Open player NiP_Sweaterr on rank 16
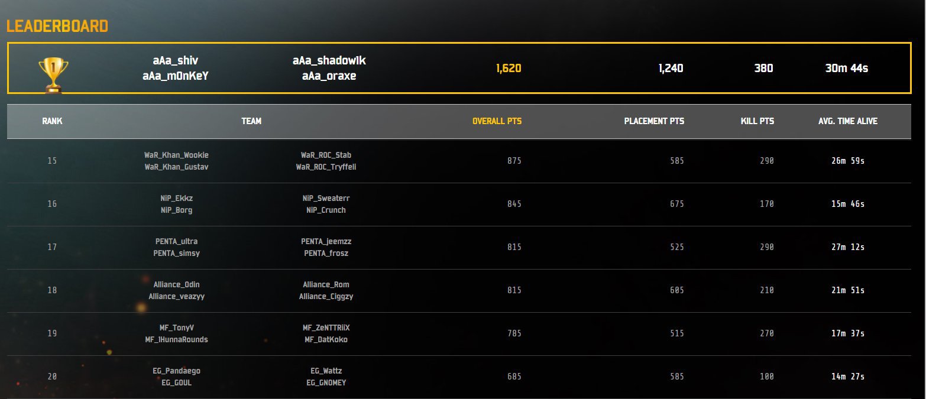This screenshot has width=926, height=399. (x=326, y=198)
